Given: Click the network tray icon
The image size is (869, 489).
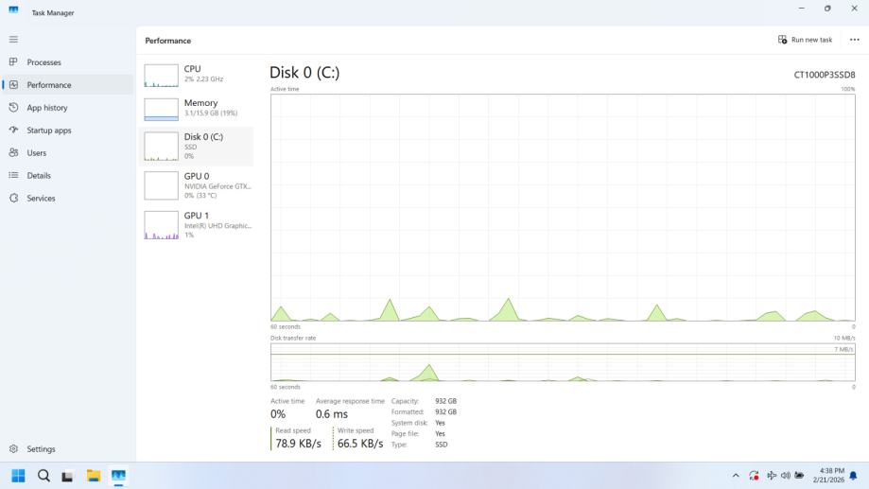Looking at the screenshot, I should (771, 476).
